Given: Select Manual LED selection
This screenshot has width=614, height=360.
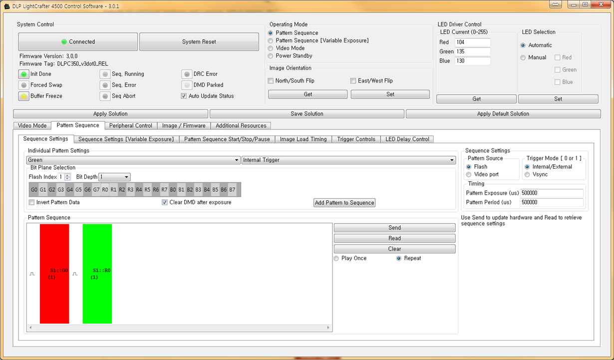Looking at the screenshot, I should tap(523, 57).
